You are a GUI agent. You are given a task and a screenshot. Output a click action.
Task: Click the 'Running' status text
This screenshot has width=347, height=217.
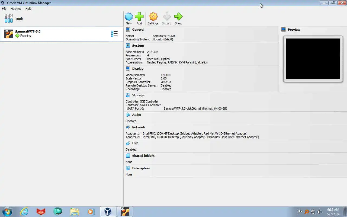click(26, 36)
